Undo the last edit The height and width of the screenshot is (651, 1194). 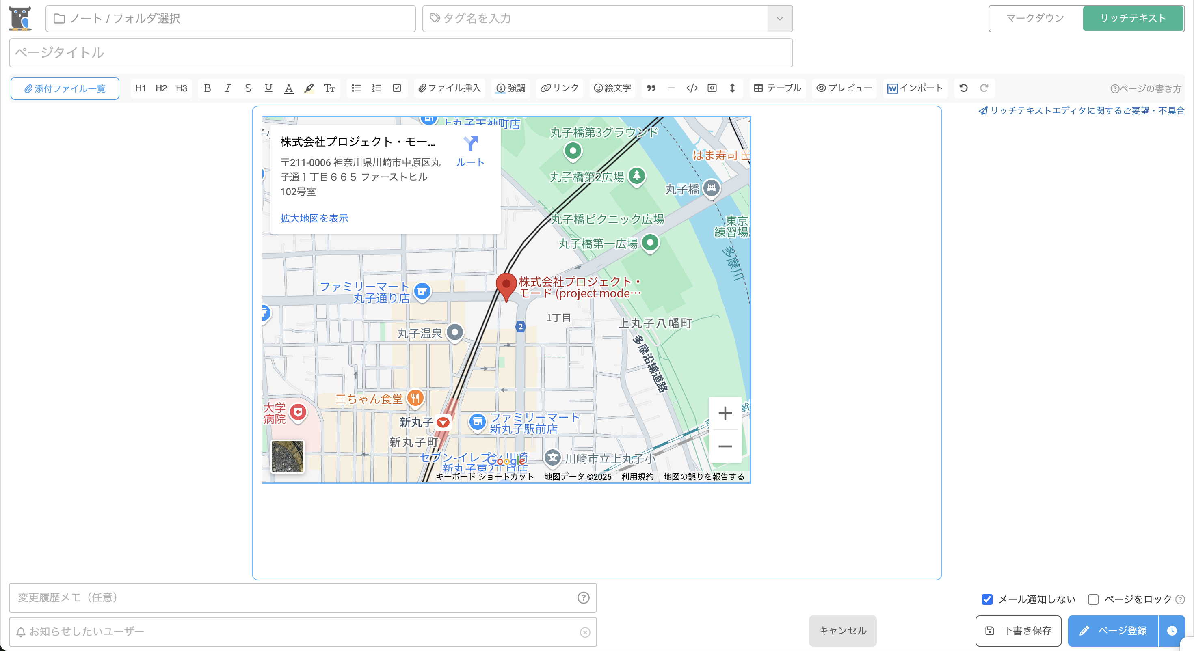click(963, 88)
